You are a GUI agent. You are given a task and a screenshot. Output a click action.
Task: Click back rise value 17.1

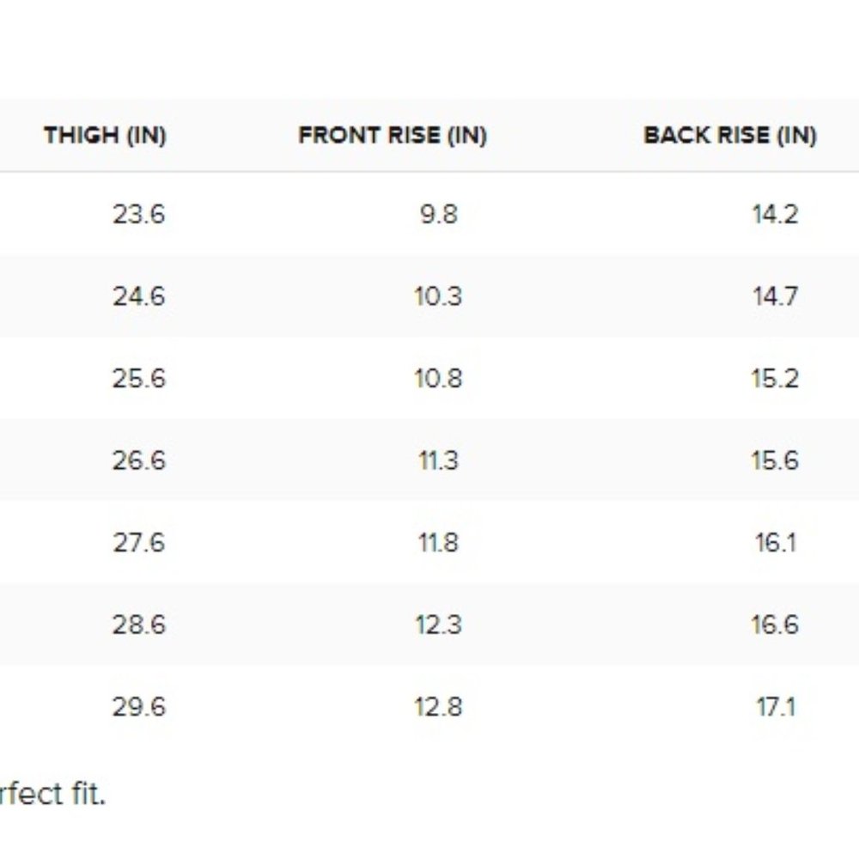776,707
